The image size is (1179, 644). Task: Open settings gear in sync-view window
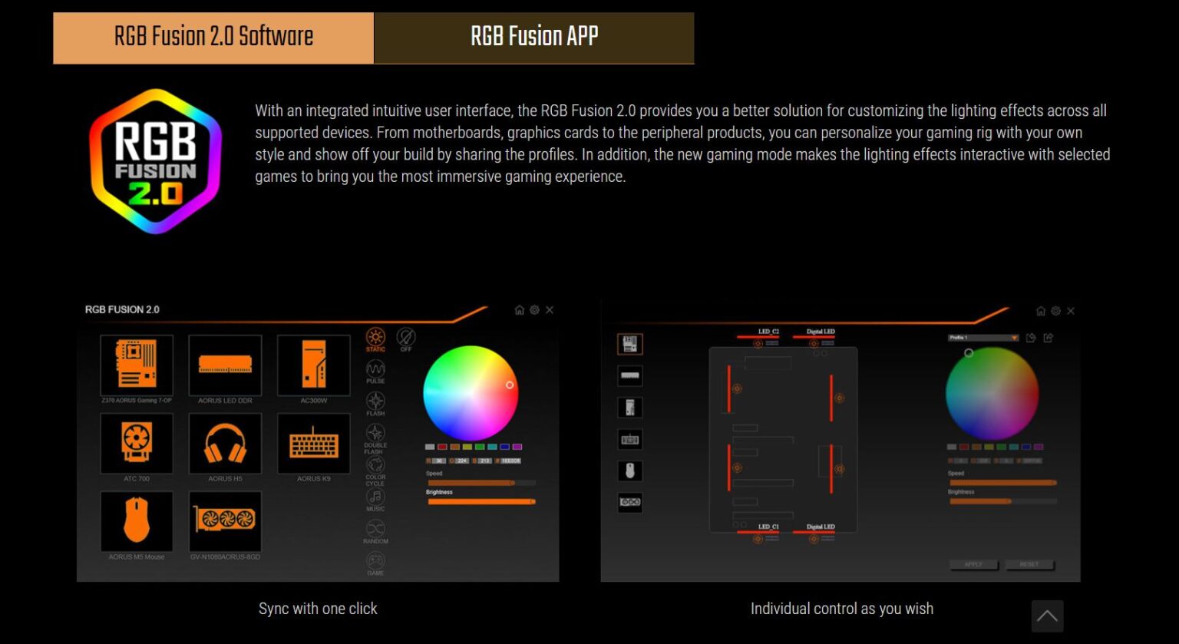[534, 310]
